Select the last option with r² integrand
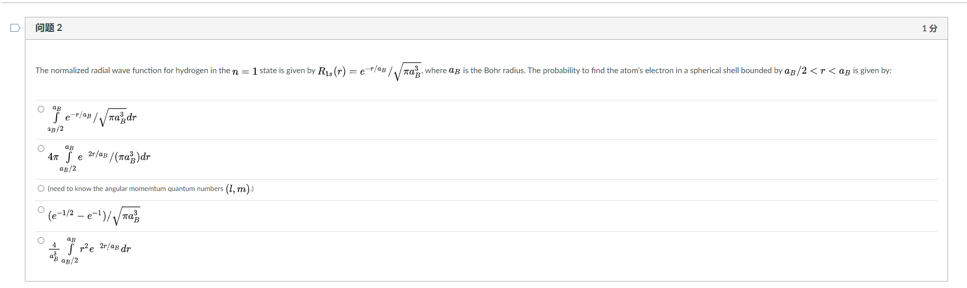 point(40,240)
